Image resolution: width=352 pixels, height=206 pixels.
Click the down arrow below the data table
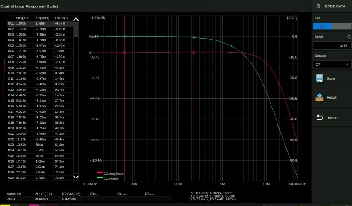(76, 177)
